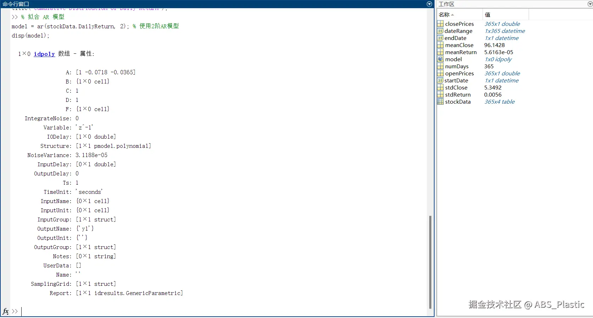Select the stdClose variable name

pyautogui.click(x=456, y=87)
